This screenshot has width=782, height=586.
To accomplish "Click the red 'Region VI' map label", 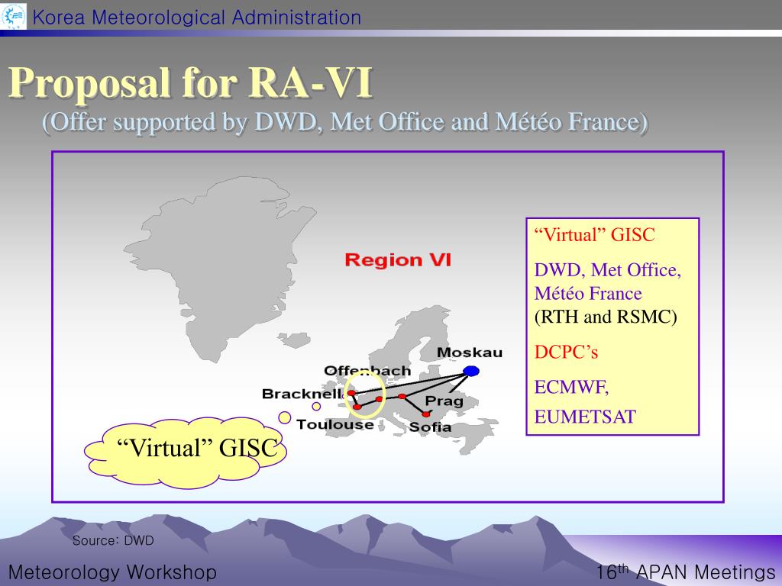I will point(397,259).
